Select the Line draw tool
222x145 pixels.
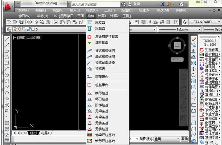[6, 39]
